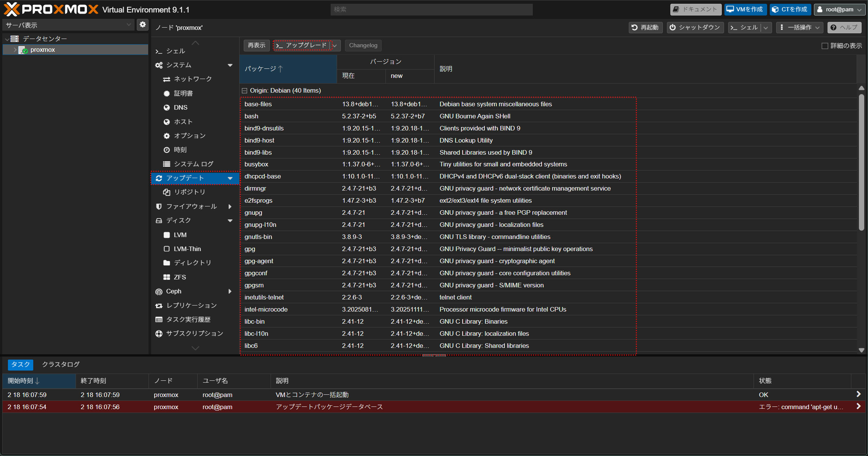Viewport: 868px width, 456px height.
Task: Open the ZFS disk page
Action: pos(179,277)
